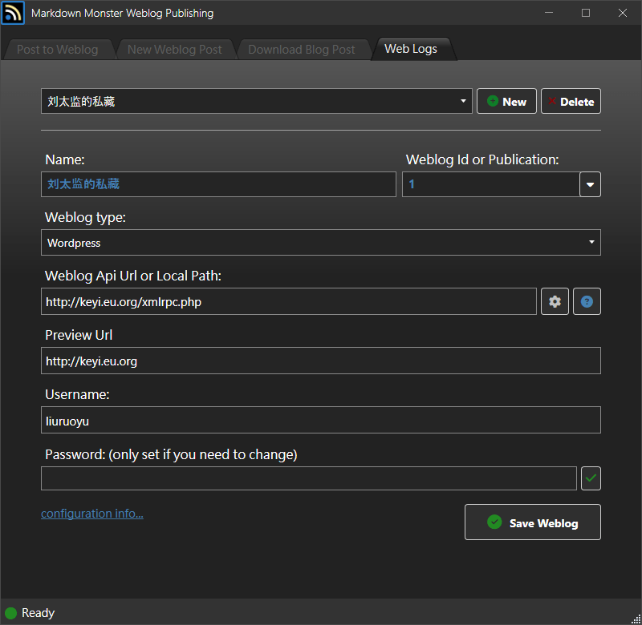Click the Ready status bar text
Viewport: 642px width, 625px height.
pos(38,613)
